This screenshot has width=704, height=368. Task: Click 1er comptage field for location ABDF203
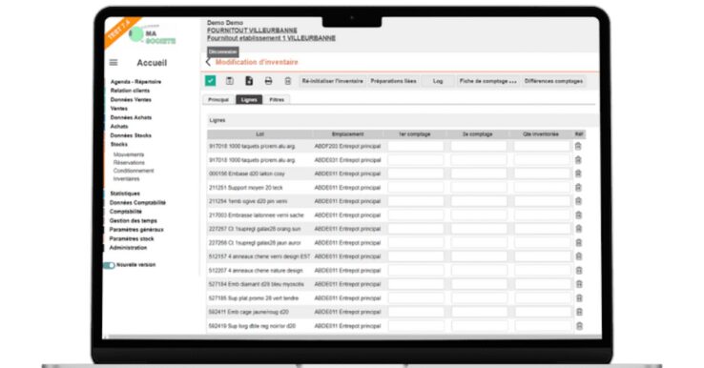(415, 146)
